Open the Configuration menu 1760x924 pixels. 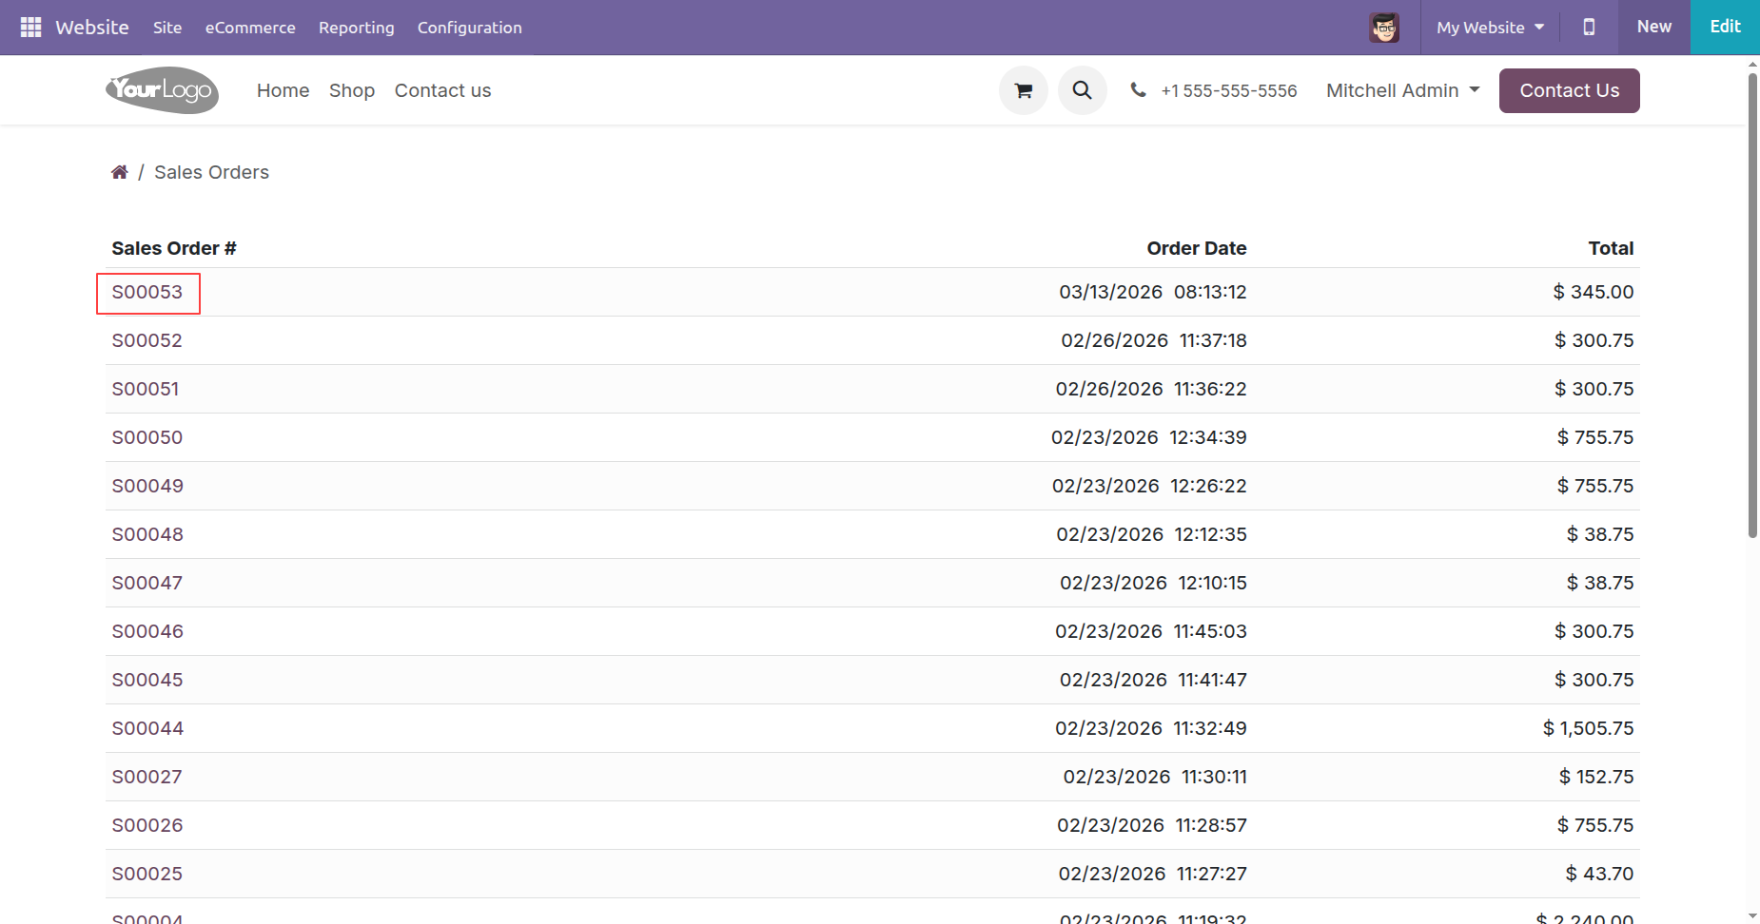pyautogui.click(x=469, y=28)
